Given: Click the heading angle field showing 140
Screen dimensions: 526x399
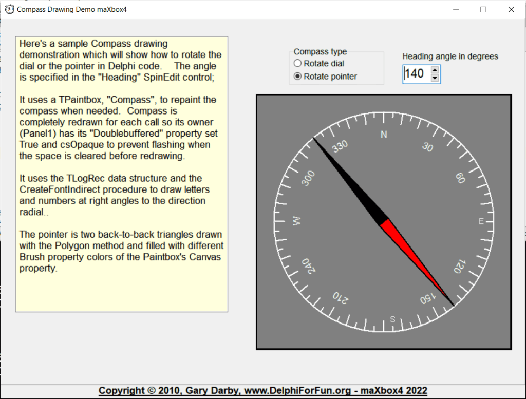Looking at the screenshot, I should [415, 74].
